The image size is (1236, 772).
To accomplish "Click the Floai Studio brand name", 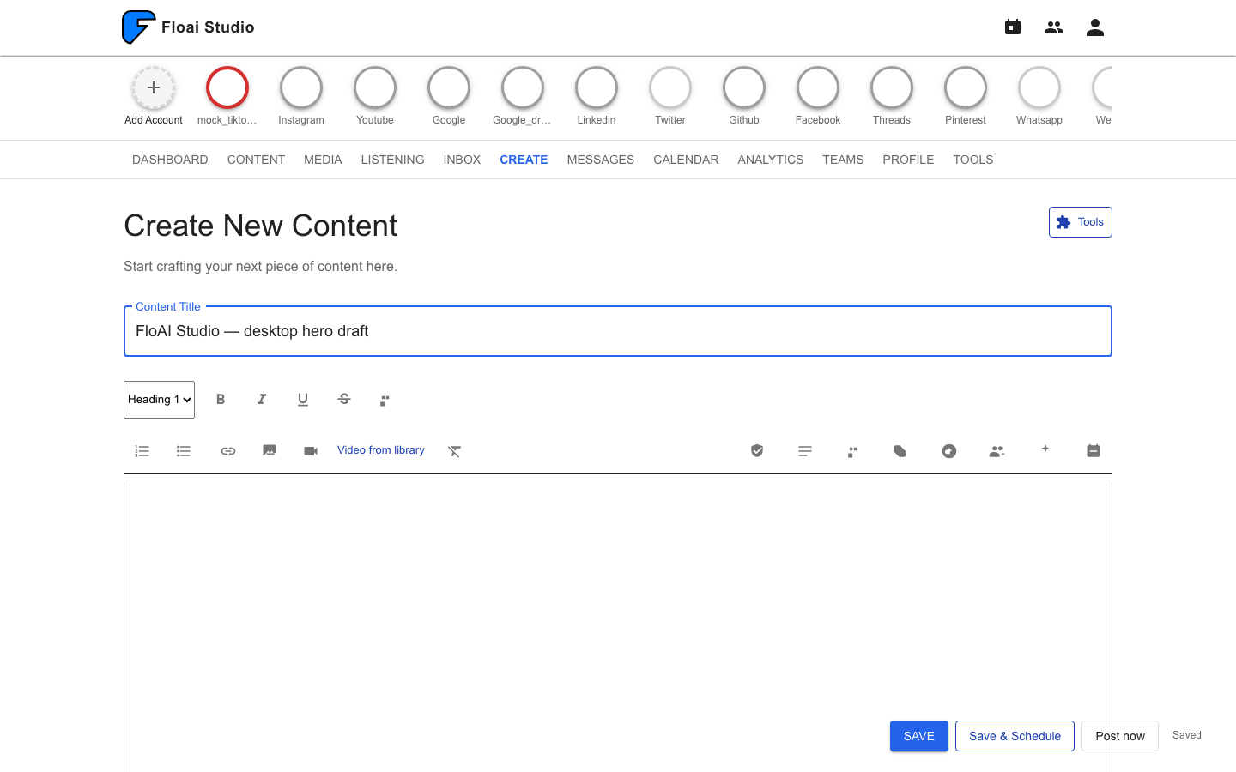I will click(x=208, y=27).
